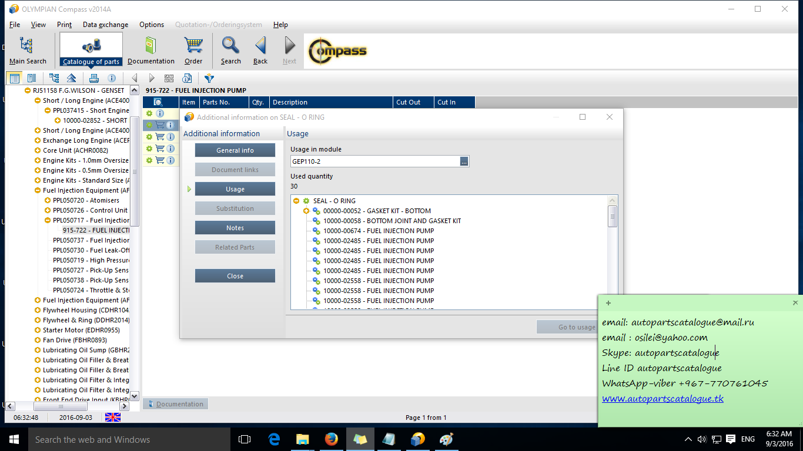Open Notes in the Additional information dialog
The width and height of the screenshot is (803, 451).
[235, 228]
